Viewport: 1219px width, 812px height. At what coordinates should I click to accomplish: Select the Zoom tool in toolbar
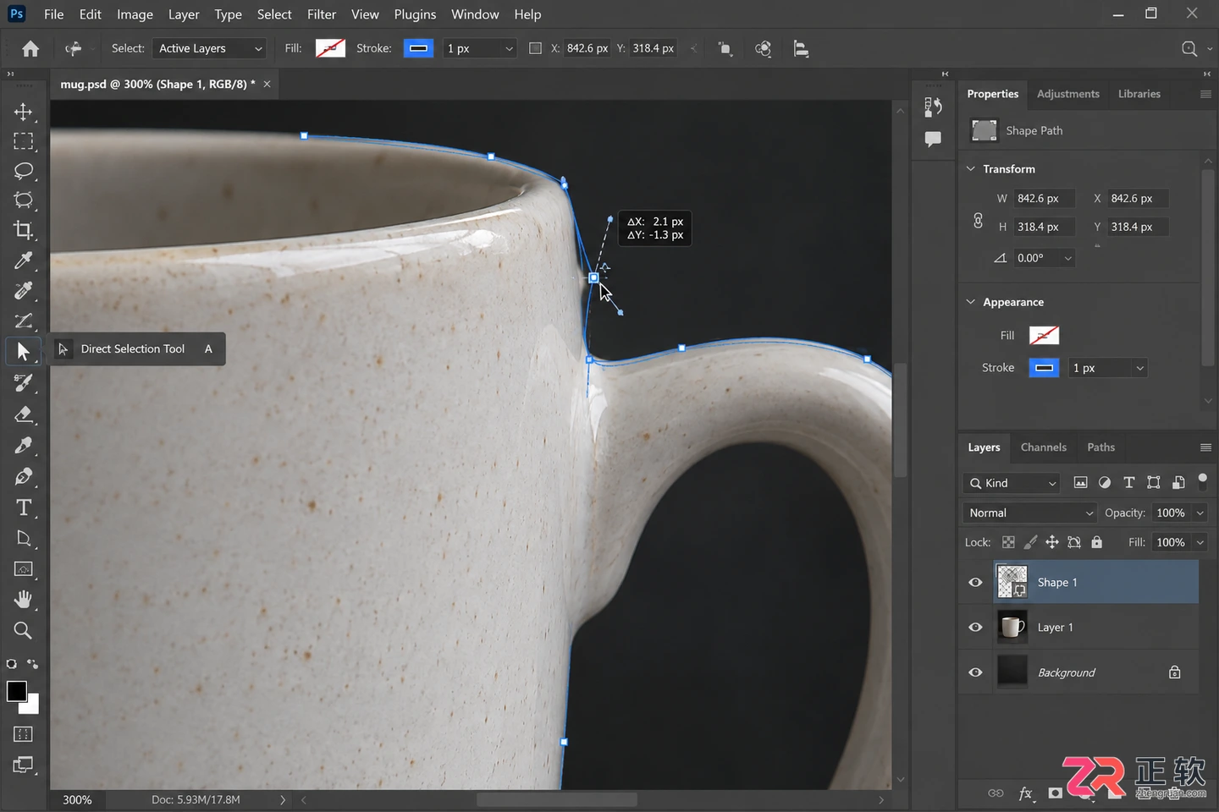coord(23,630)
